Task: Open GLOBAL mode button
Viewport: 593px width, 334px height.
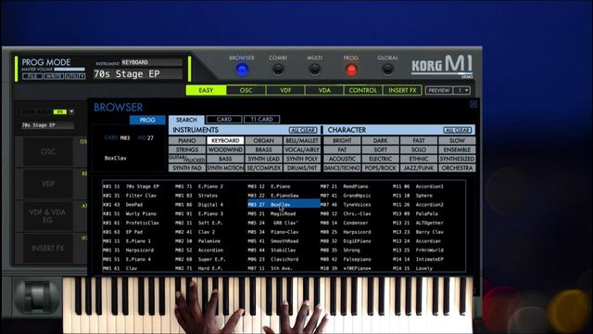Action: 387,70
